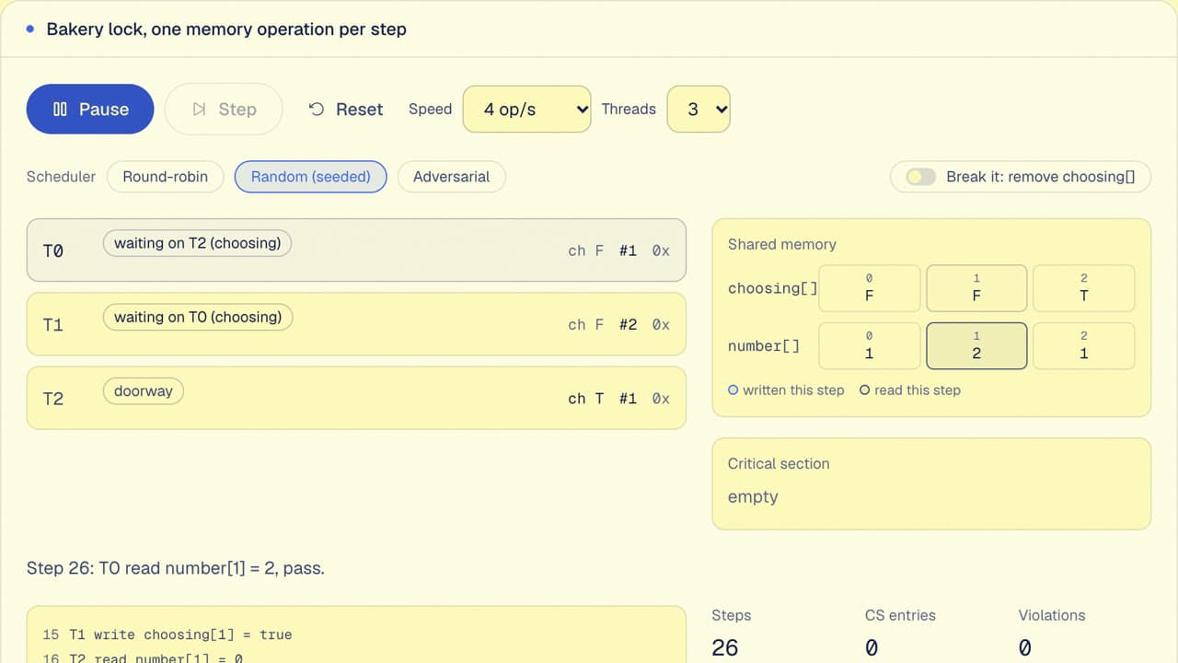This screenshot has width=1178, height=663.
Task: Click the CS entries counter value
Action: point(872,648)
